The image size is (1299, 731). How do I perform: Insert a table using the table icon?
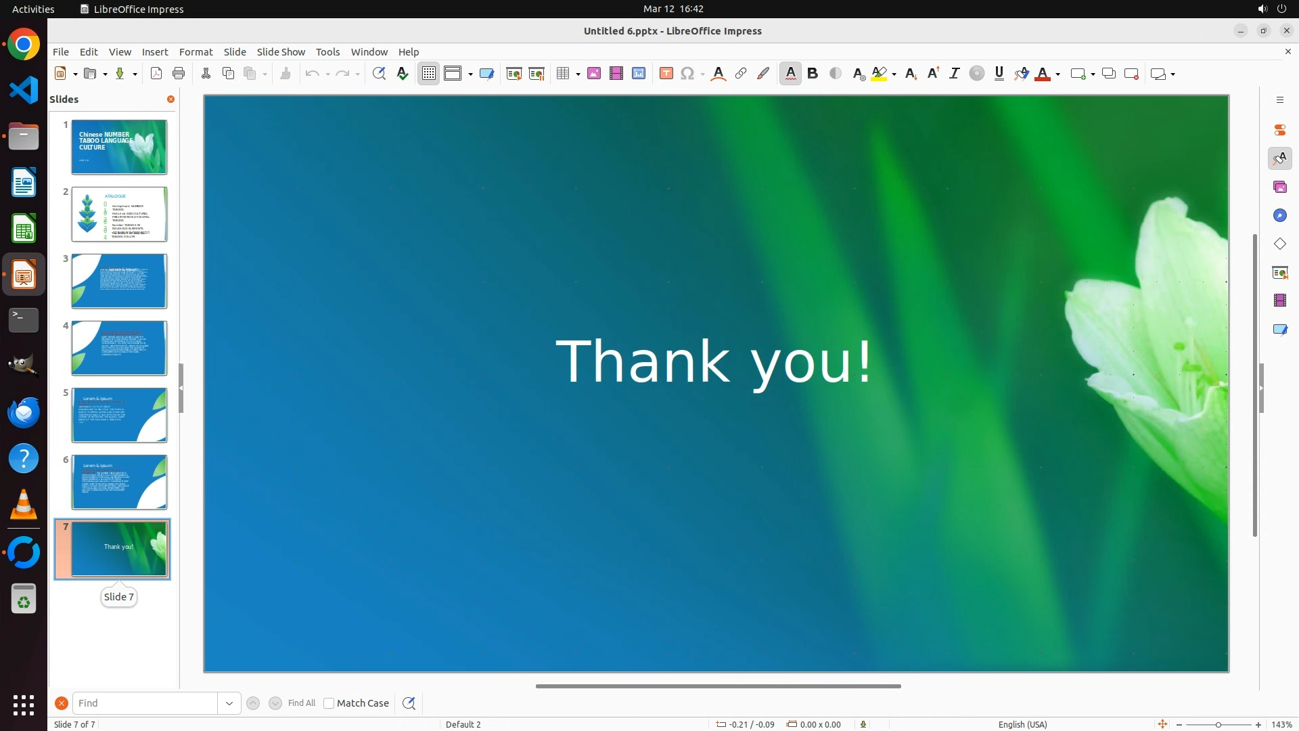(x=562, y=74)
